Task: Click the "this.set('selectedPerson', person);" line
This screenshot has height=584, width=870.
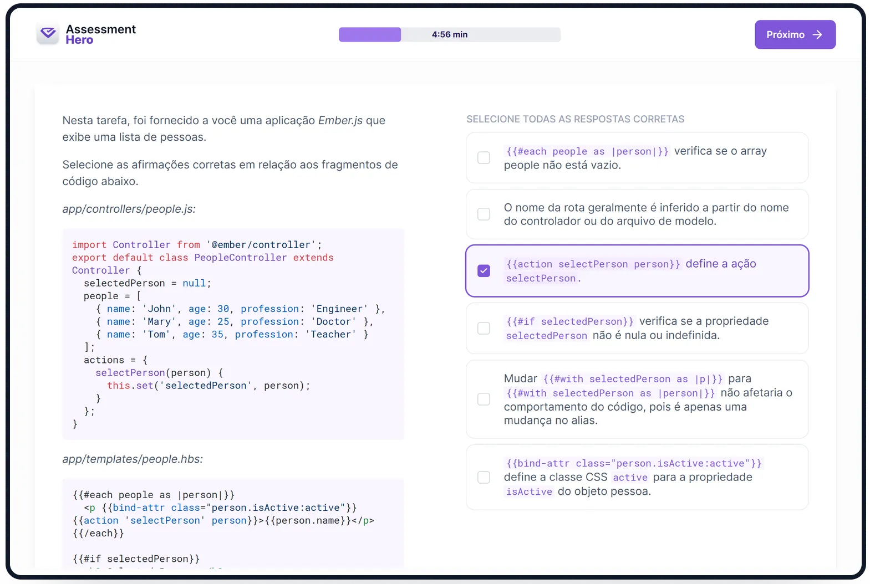Action: [x=208, y=386]
